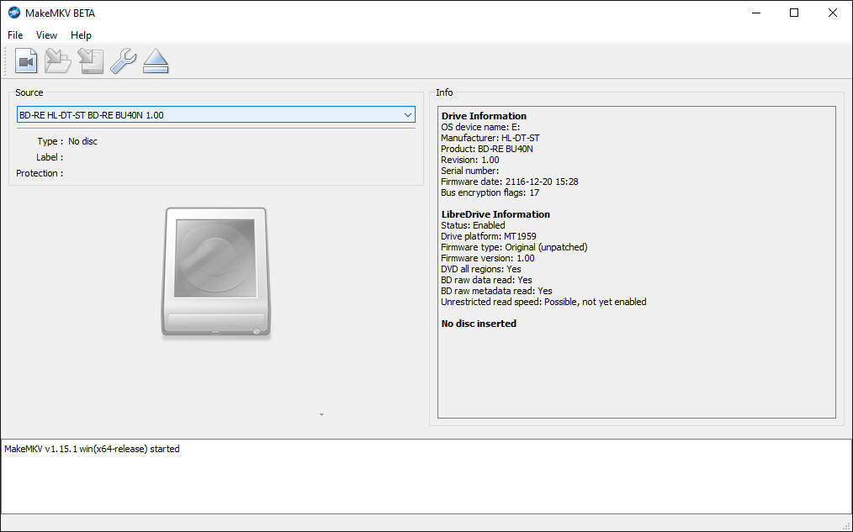Click the 'Revision: 1.00' line
853x532 pixels.
coord(469,160)
